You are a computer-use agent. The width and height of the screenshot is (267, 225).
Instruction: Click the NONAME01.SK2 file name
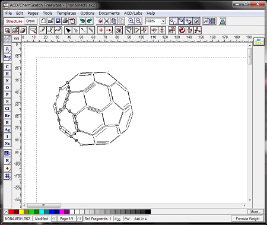point(17,218)
